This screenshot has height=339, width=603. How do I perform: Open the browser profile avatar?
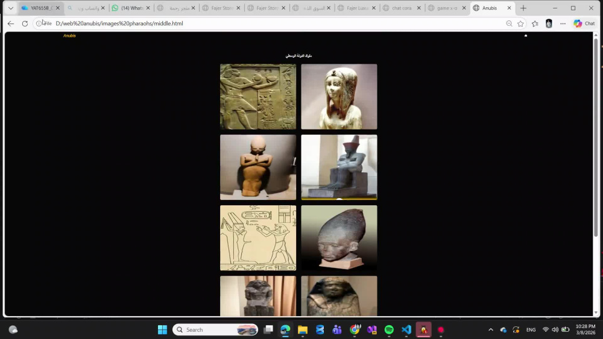[549, 23]
